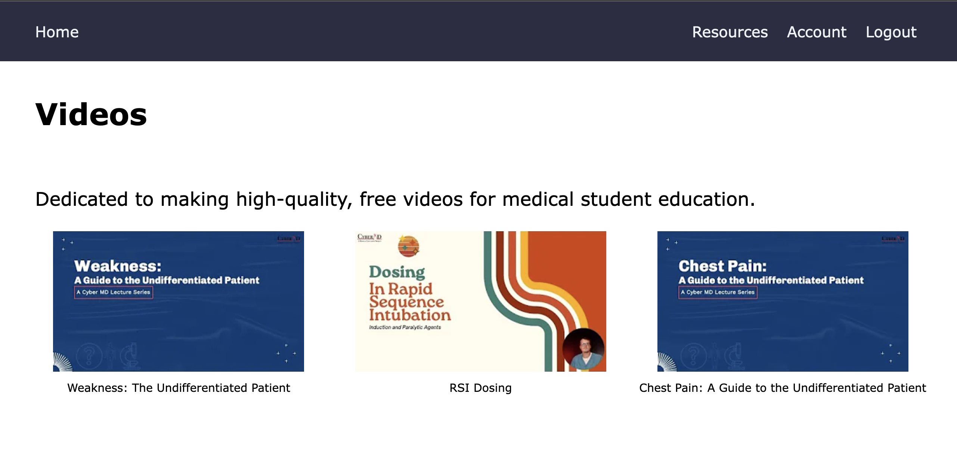Click the Cyber MD logo on Chest Pain thumbnail
Viewport: 957px width, 449px height.
893,238
